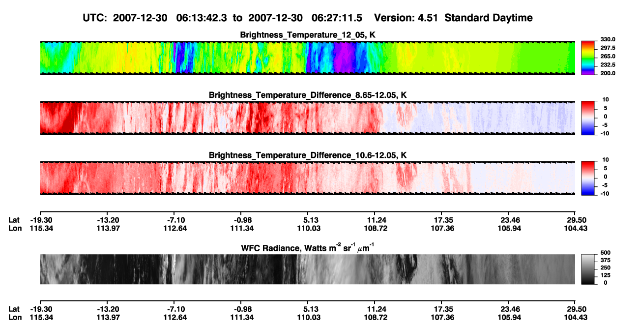
Task: Click upper axis longitude value 112.64
Action: [174, 228]
